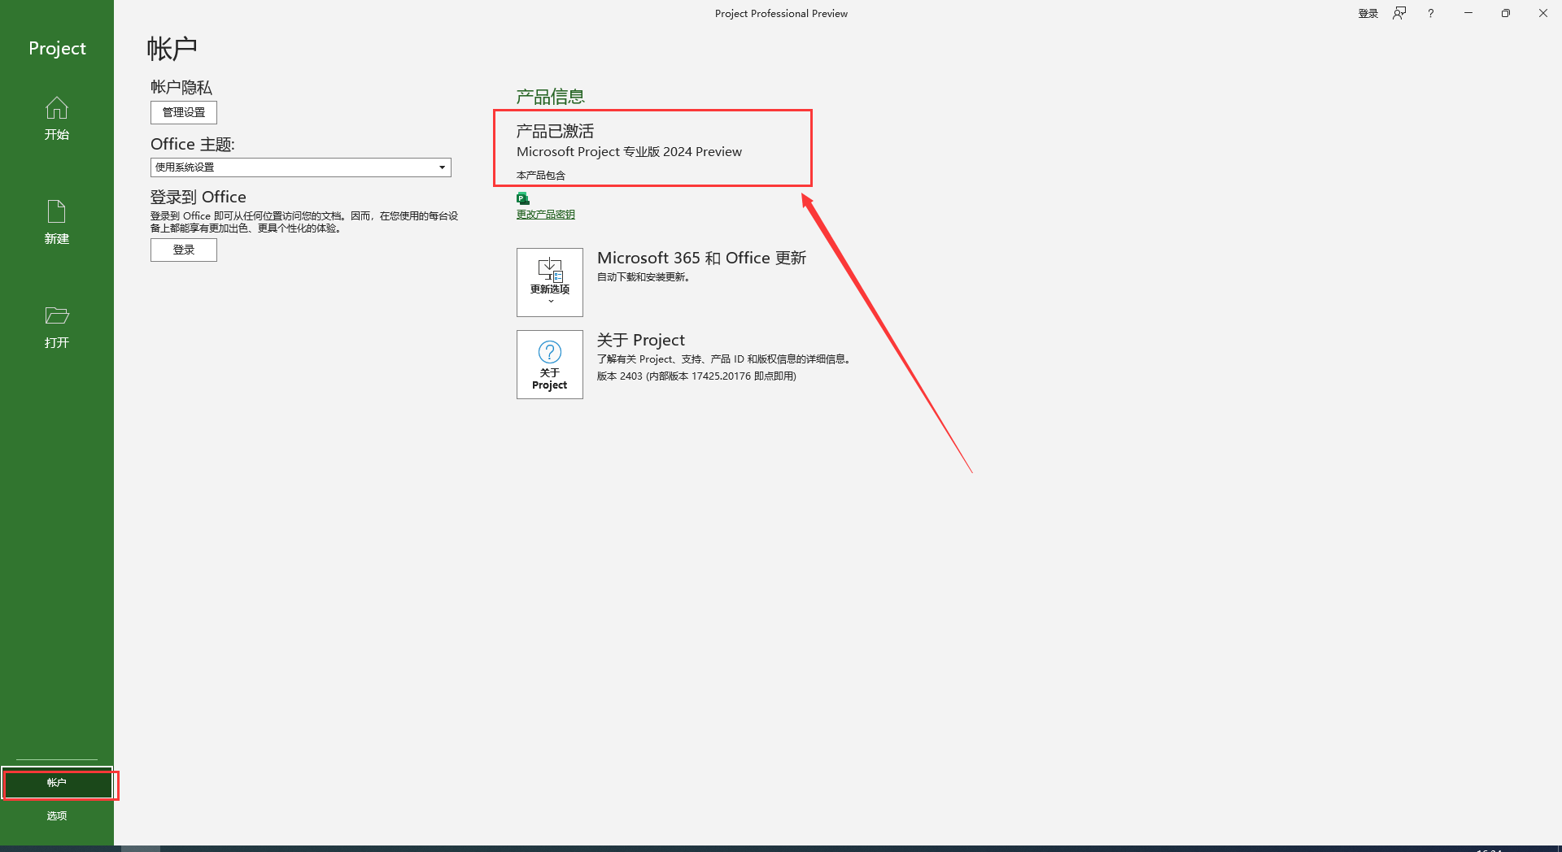
Task: Click the 登录 button under 登录到 Office
Action: [183, 250]
